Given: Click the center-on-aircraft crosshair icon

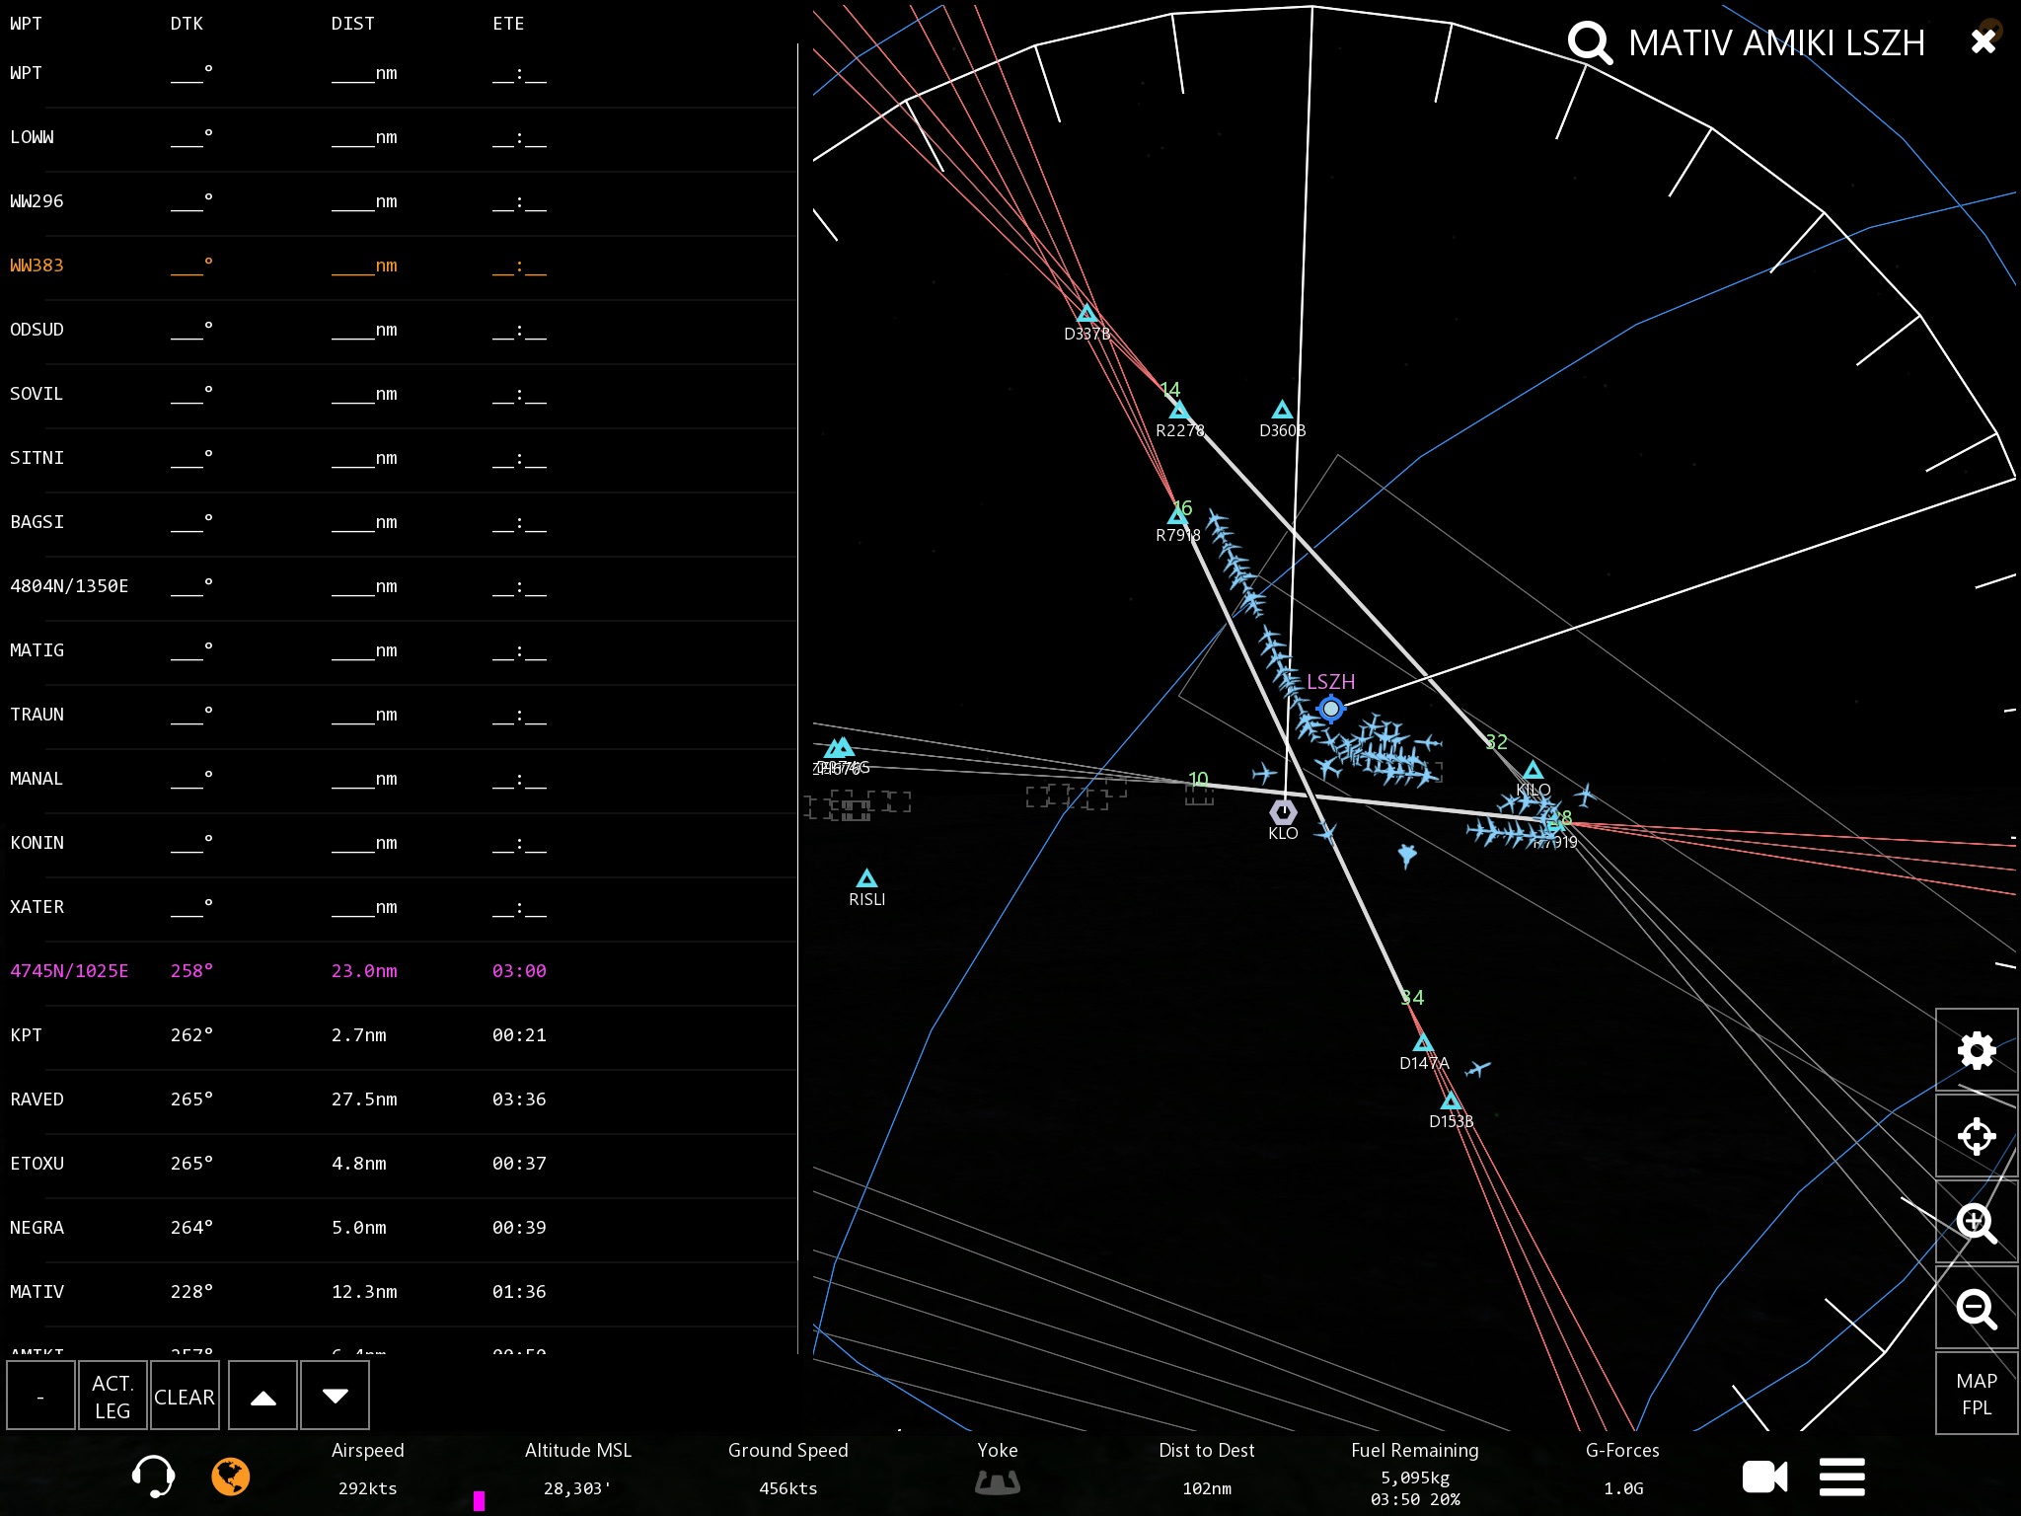Looking at the screenshot, I should [1976, 1136].
